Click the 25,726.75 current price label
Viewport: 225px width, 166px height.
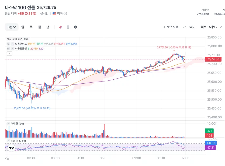pos(213,59)
